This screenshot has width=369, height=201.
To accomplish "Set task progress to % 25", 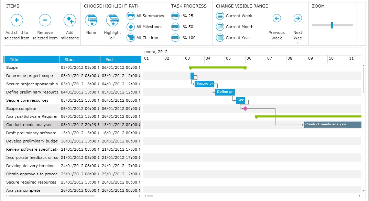I will (x=175, y=16).
